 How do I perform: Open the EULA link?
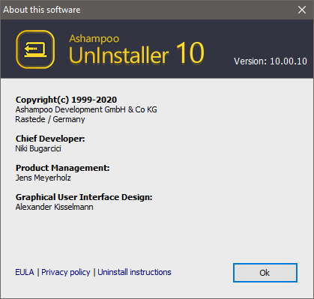[x=25, y=272]
